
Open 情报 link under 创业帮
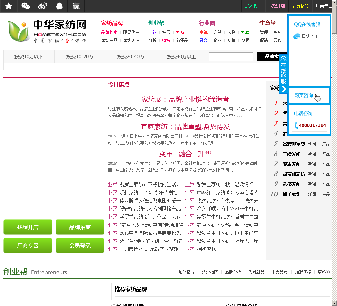tap(166, 41)
